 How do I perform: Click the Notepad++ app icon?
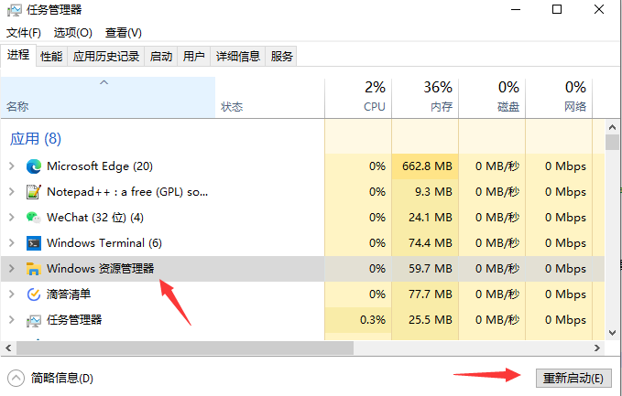coord(34,192)
